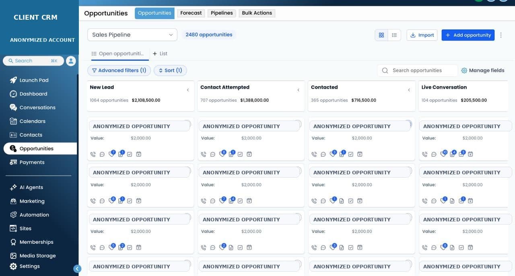Open the first Contacted opportunity card title

360,126
